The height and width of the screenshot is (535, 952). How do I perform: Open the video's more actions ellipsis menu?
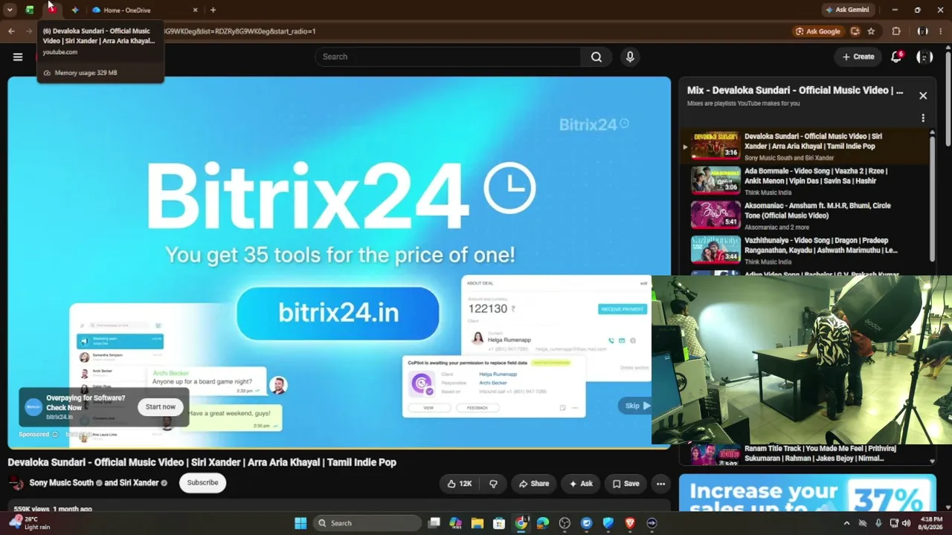pos(660,484)
